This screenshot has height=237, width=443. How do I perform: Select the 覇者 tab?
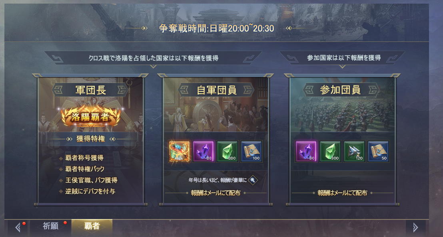point(92,226)
